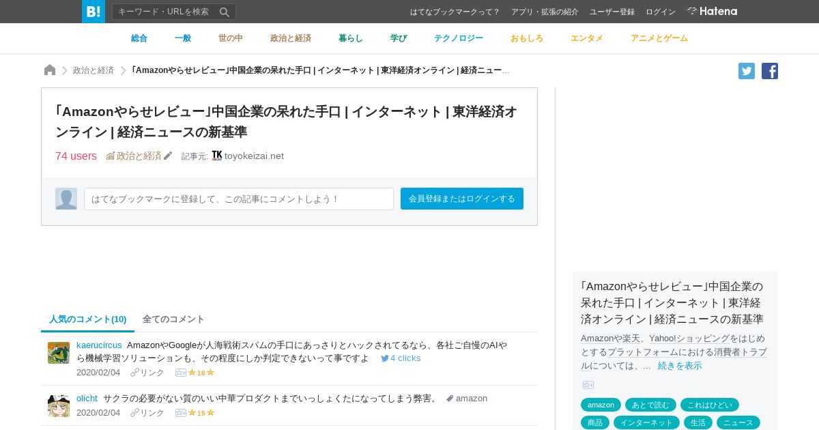Open the sidebar article title
Screen dimensions: 819x430
coord(672,302)
